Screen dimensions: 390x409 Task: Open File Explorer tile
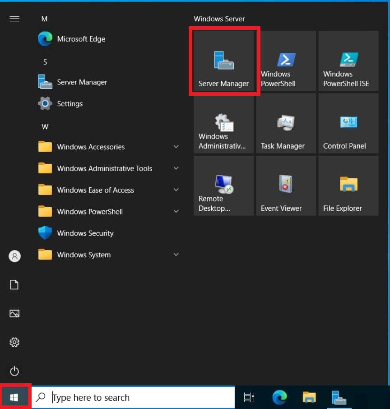pyautogui.click(x=348, y=187)
